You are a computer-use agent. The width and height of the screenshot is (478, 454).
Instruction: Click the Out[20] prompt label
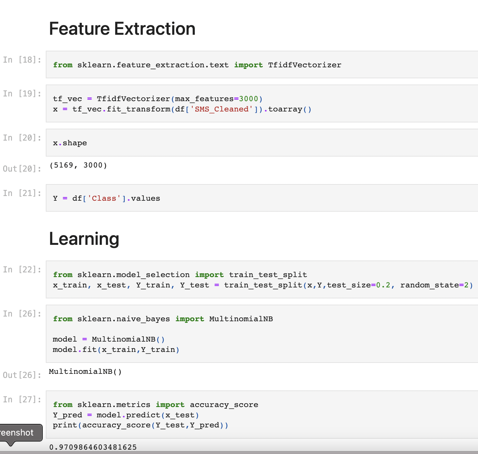[x=22, y=169]
